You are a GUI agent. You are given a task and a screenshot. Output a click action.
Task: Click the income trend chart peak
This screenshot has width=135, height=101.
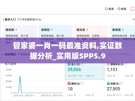point(20,77)
